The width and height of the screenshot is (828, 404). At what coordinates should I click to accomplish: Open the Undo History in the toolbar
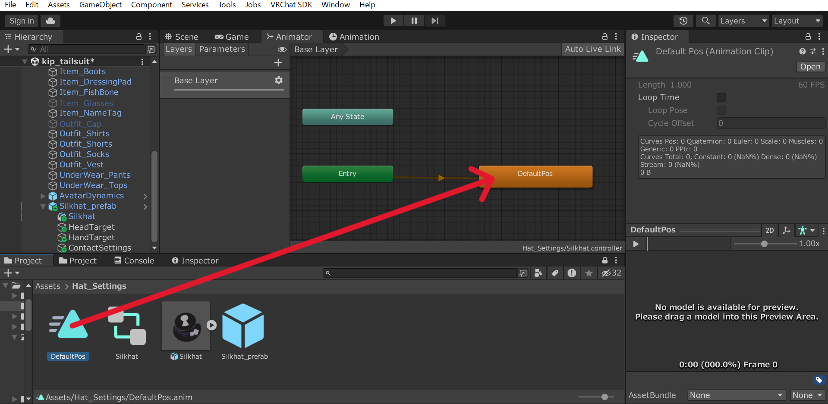[683, 20]
